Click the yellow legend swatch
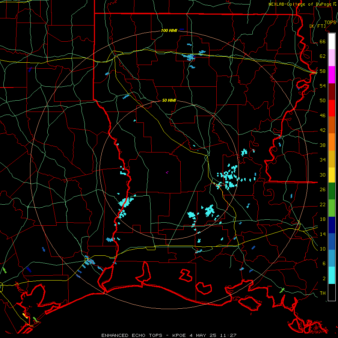The width and height of the screenshot is (338, 338). point(332,175)
